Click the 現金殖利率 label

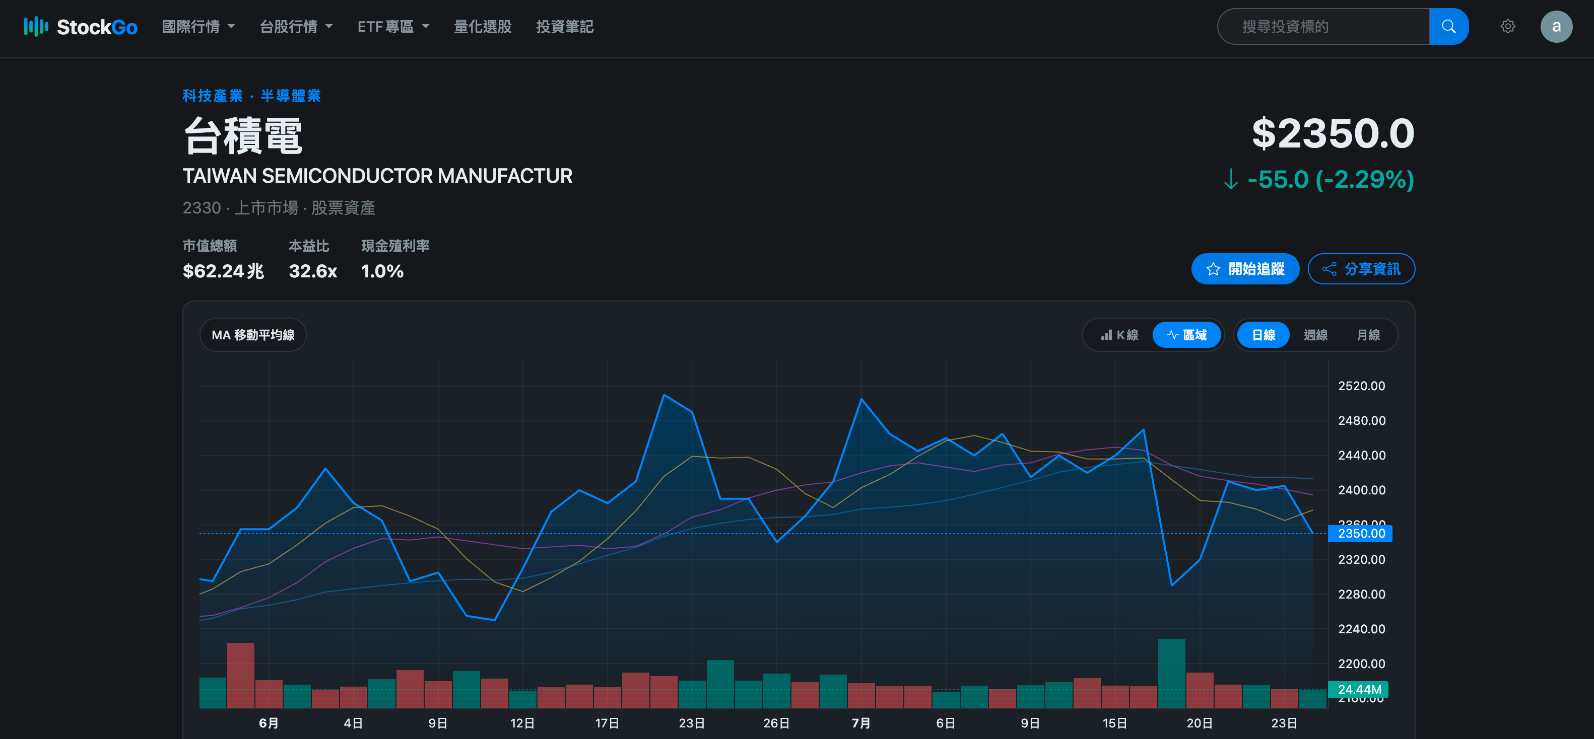(x=395, y=246)
